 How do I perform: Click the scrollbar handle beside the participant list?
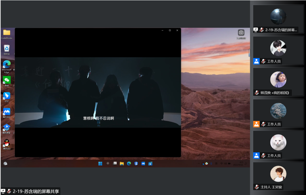click(249, 53)
